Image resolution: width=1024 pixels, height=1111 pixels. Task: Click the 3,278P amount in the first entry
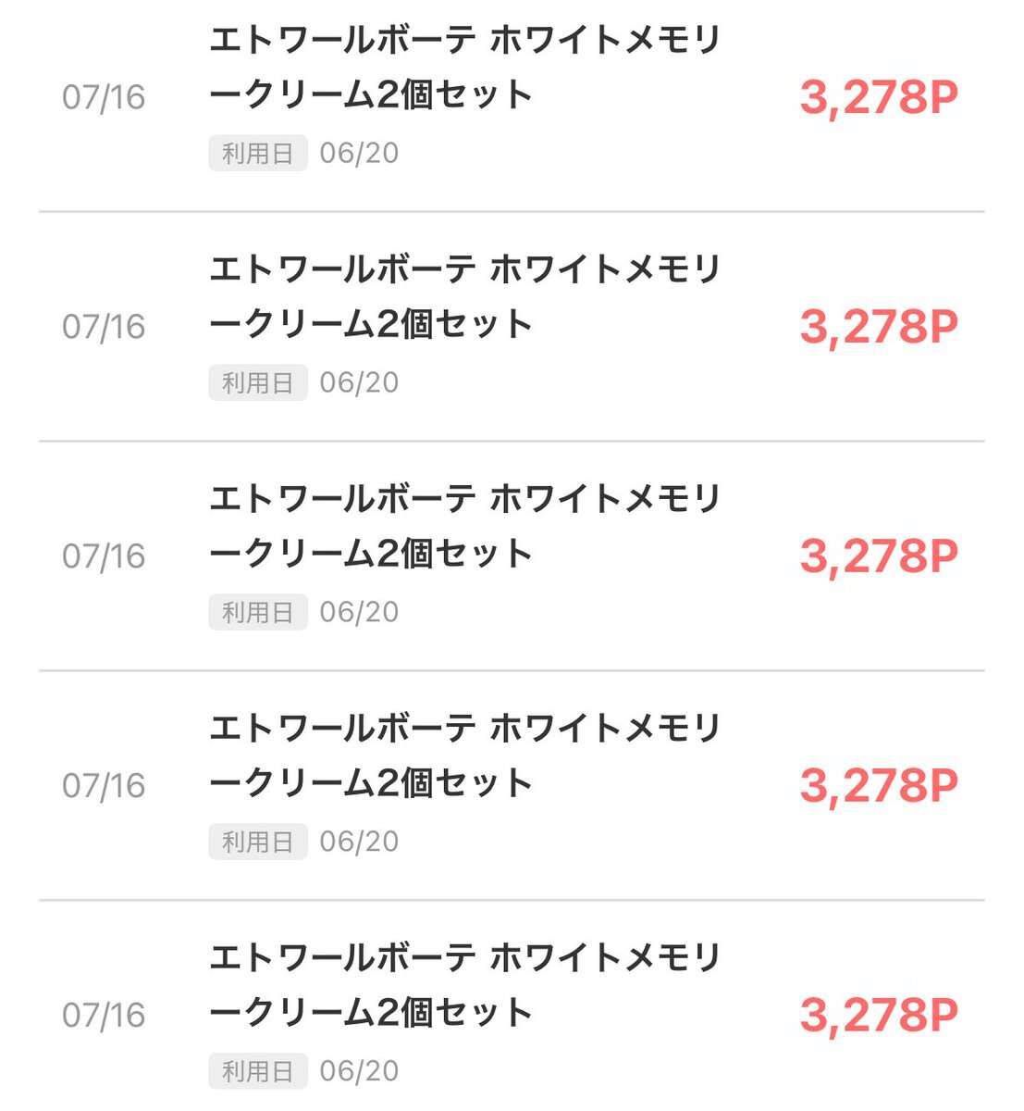point(879,97)
